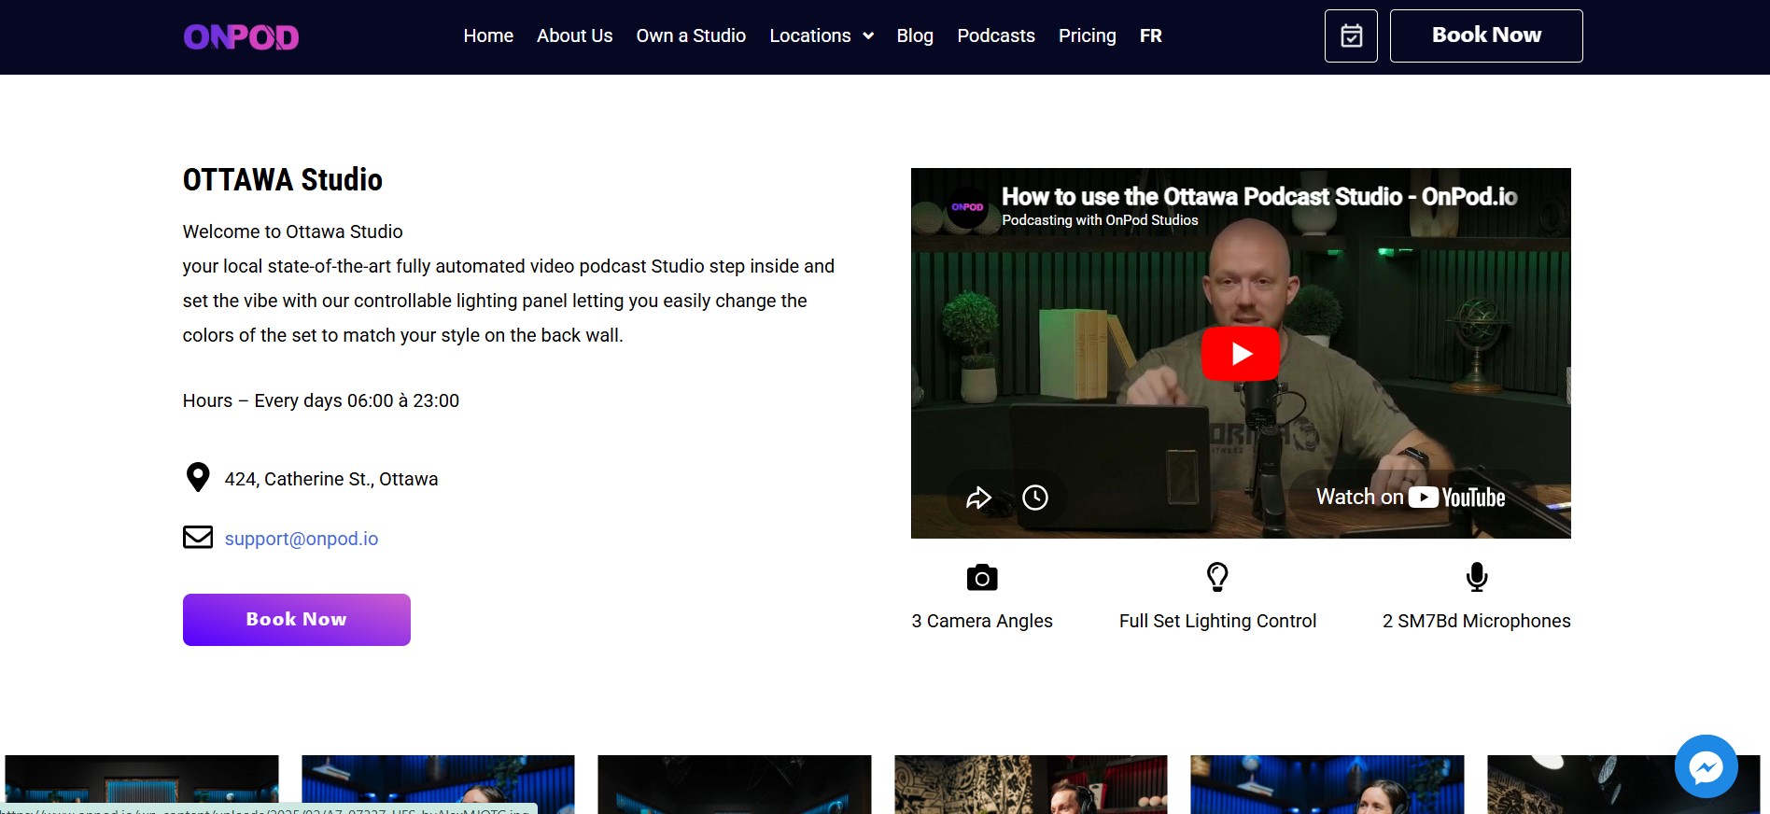
Task: Click the 'Hours – Every days 06:00 à 23:00' text
Action: click(x=321, y=400)
